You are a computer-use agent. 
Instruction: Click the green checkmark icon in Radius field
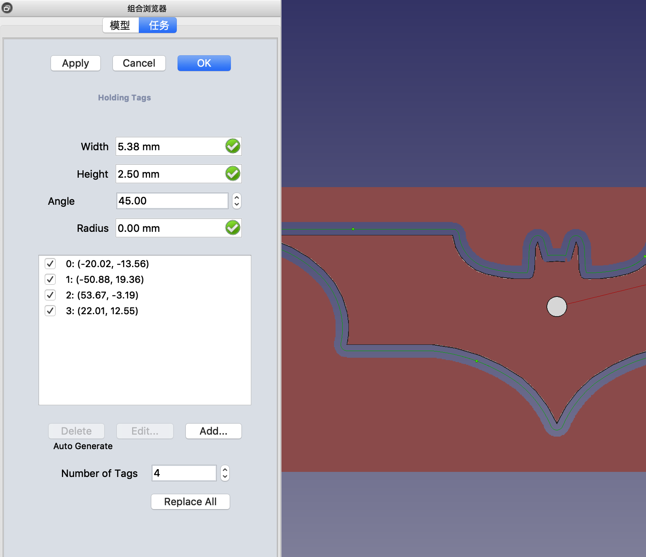(x=232, y=228)
